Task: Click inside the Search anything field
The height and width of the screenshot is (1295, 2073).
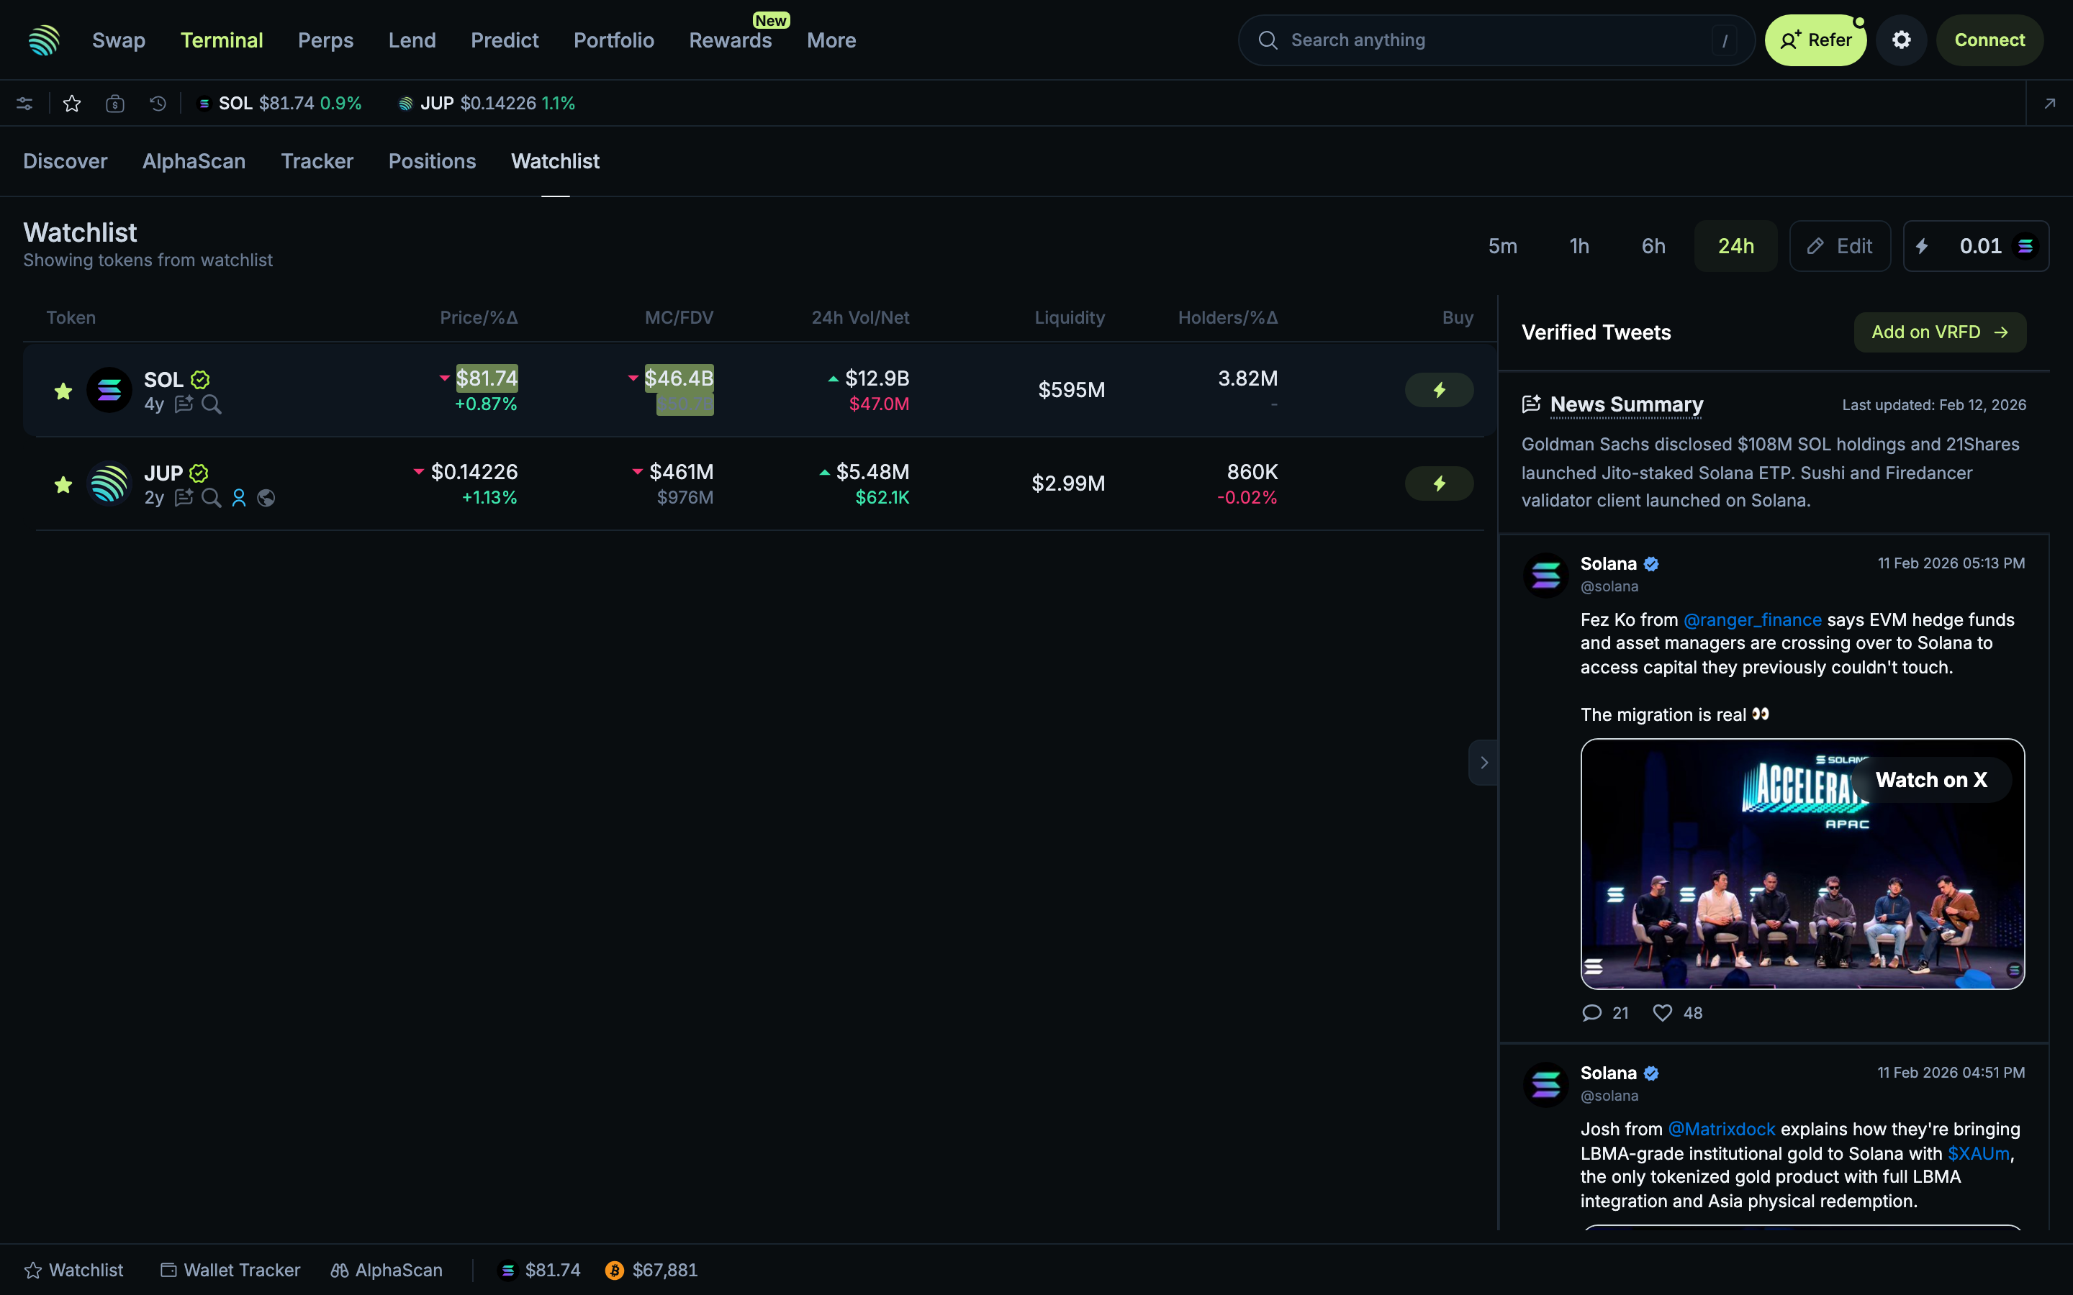Action: [x=1494, y=40]
